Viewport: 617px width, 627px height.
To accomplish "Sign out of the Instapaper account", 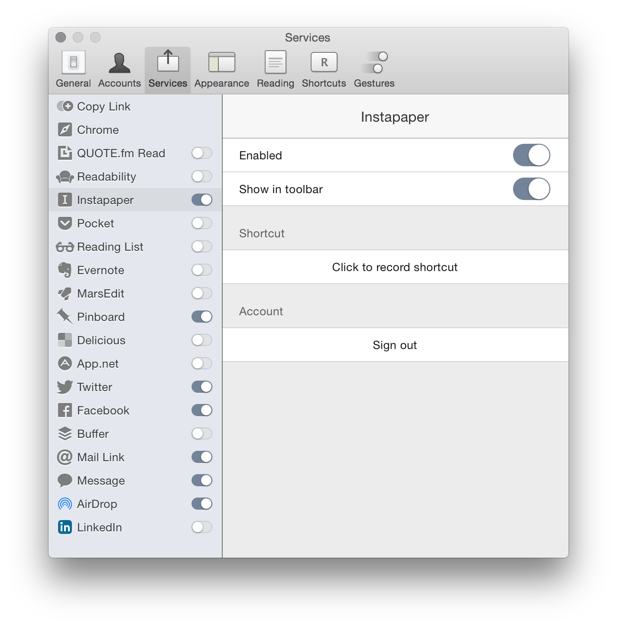I will pos(395,345).
